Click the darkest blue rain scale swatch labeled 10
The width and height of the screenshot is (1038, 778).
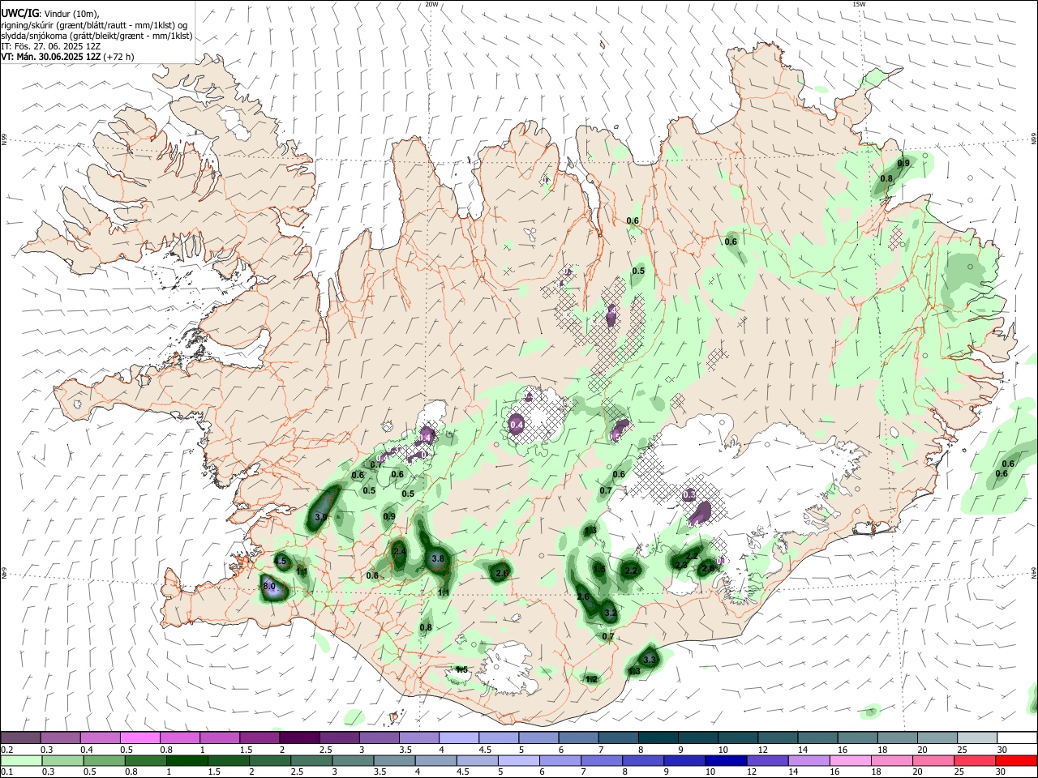(x=725, y=761)
